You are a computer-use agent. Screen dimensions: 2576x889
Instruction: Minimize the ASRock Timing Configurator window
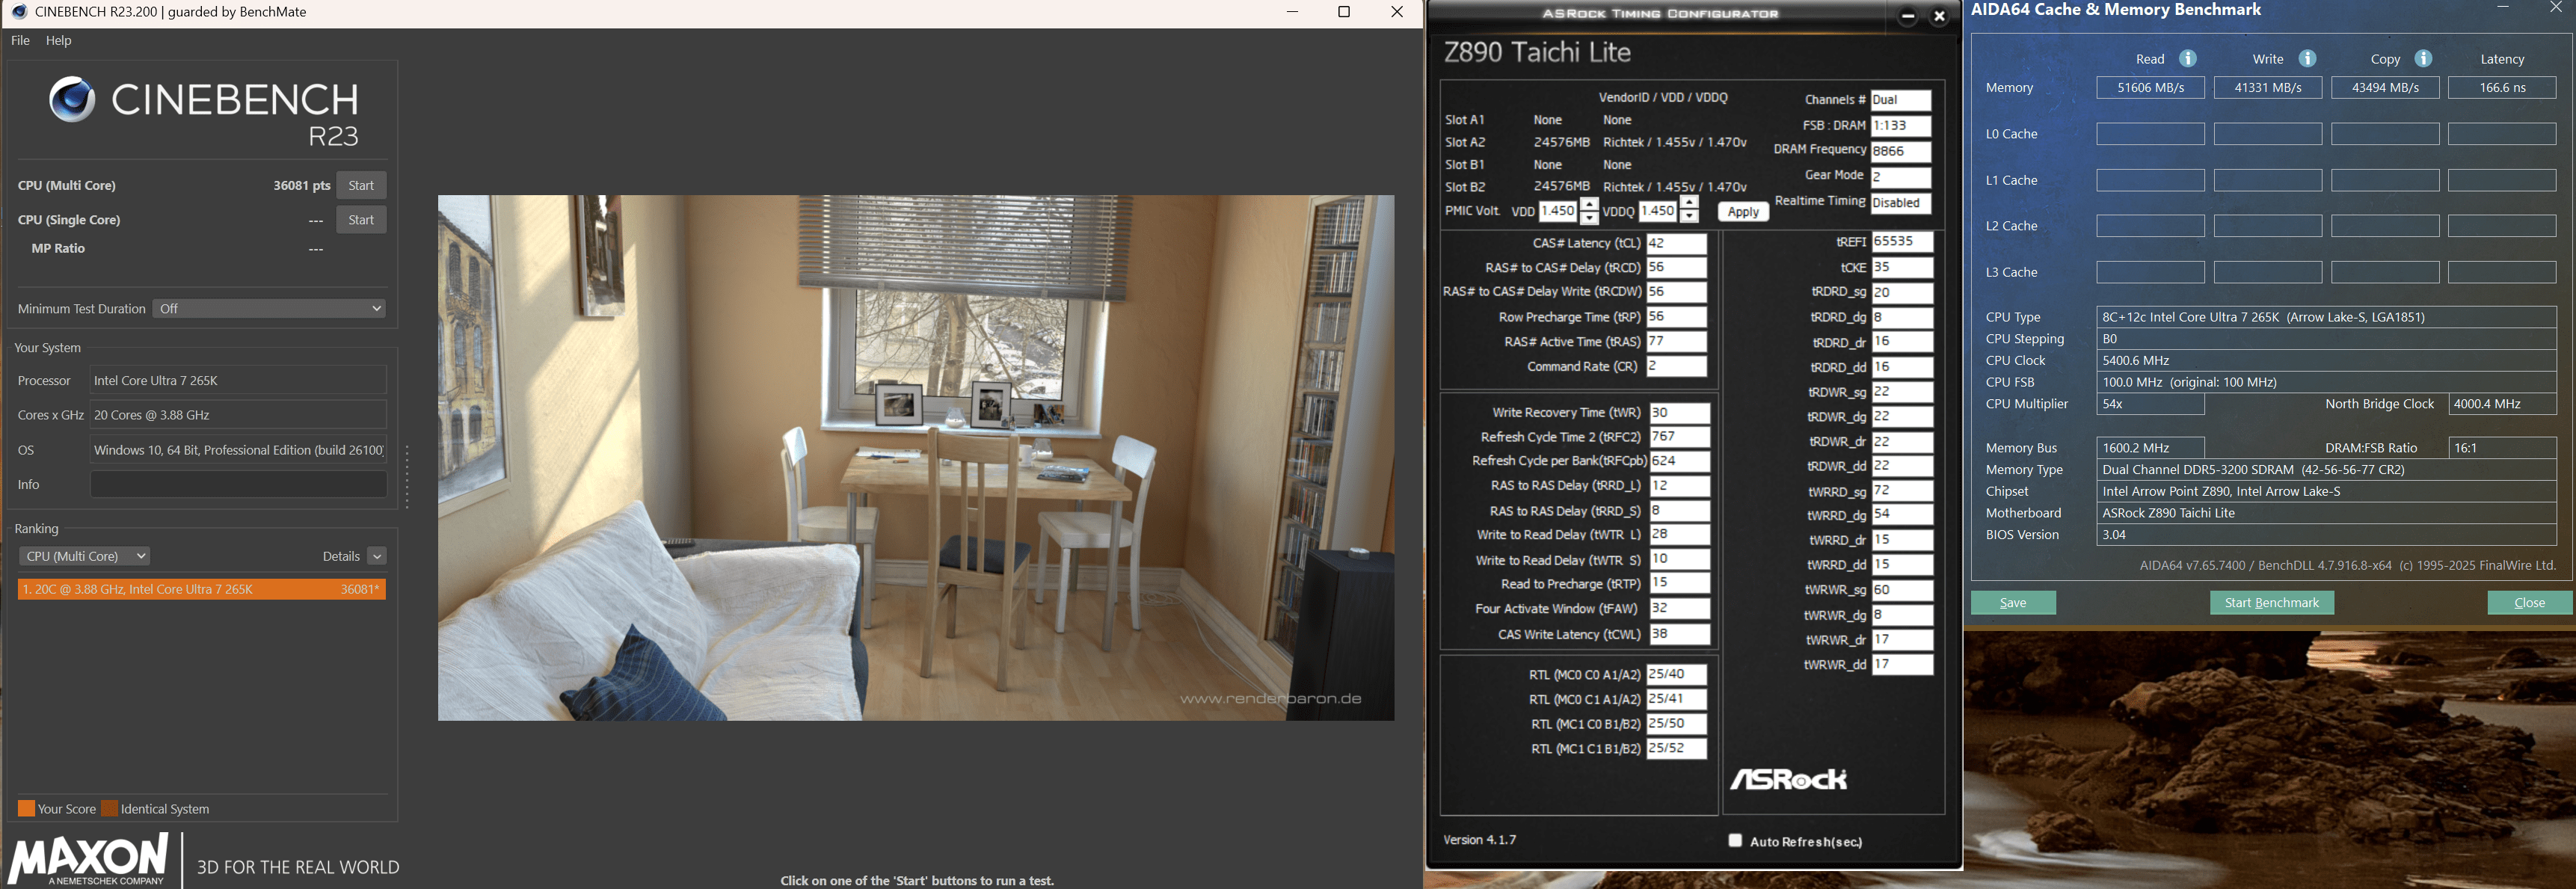1907,16
